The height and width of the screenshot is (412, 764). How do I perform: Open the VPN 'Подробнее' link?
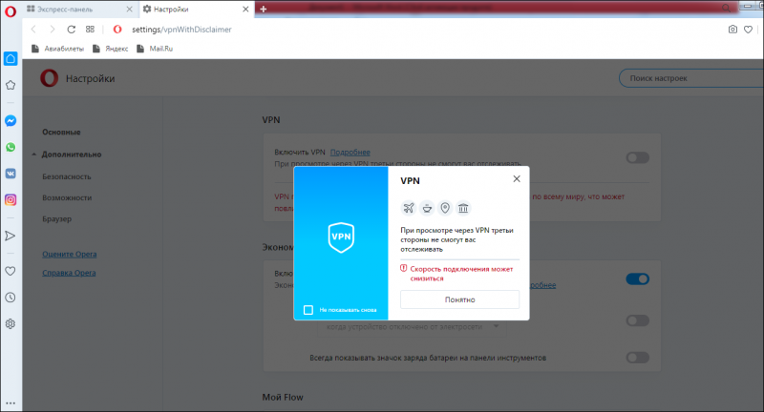(x=350, y=153)
